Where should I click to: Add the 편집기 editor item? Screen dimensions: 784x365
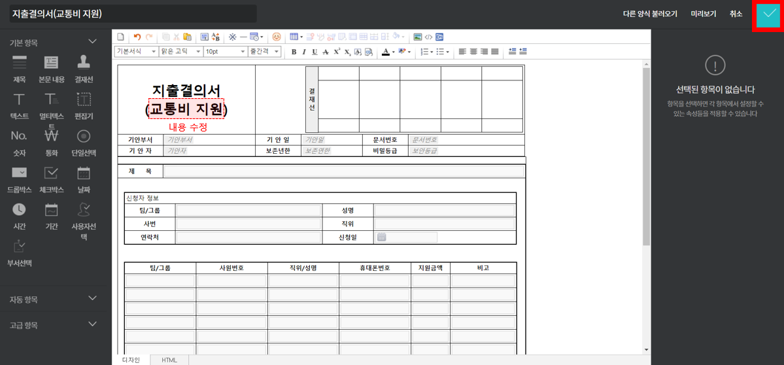[84, 105]
